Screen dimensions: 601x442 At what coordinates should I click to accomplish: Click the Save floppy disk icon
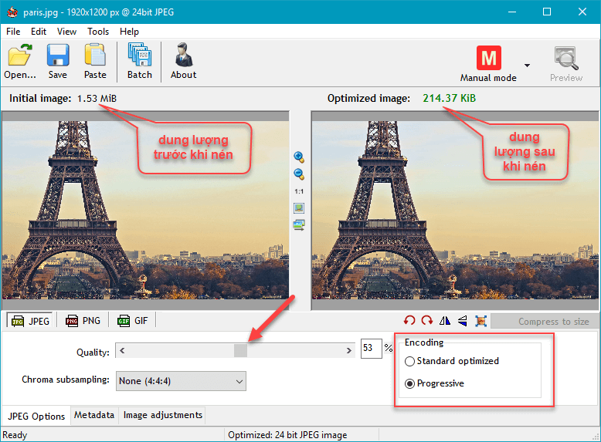(x=58, y=62)
